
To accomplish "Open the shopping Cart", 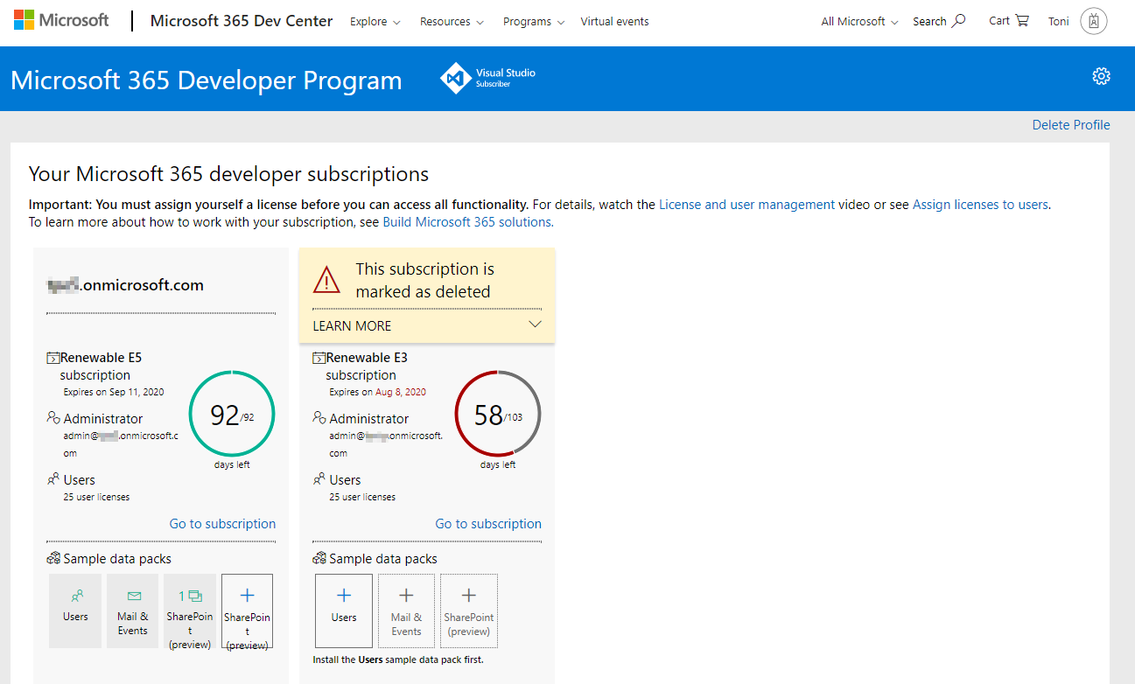I will (1008, 21).
